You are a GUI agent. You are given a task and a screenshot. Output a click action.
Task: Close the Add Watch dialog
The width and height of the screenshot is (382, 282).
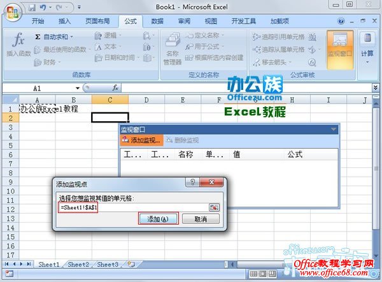click(211, 182)
